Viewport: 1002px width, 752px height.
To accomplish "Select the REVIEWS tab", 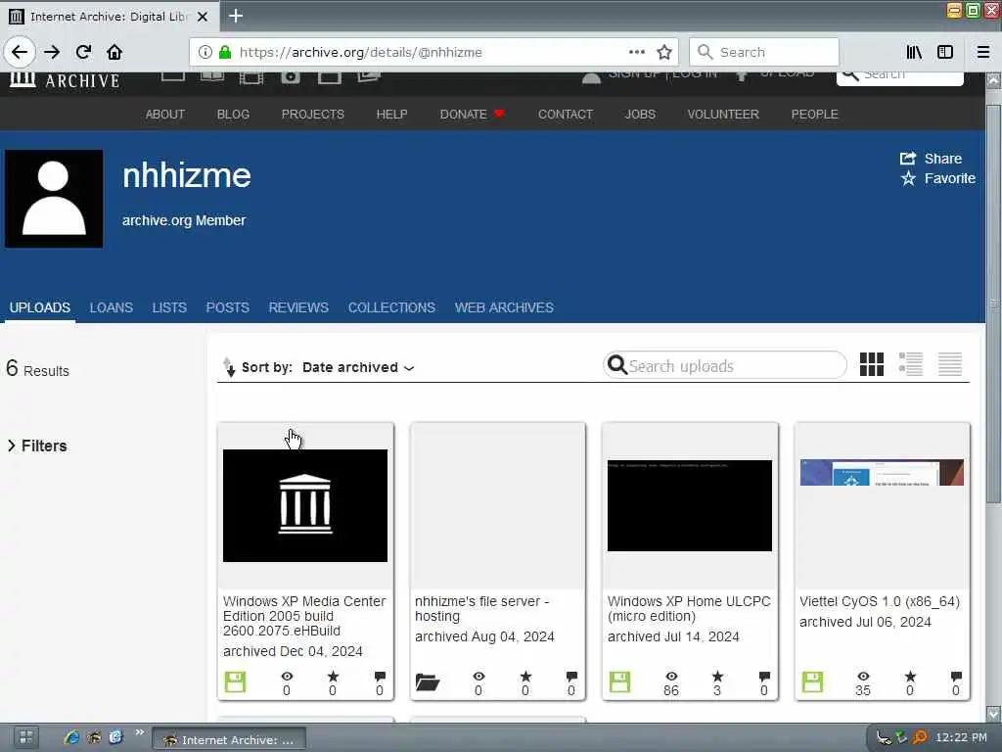I will tap(298, 307).
